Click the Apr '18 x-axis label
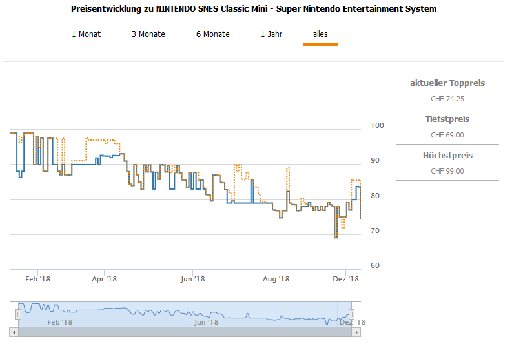The image size is (512, 346). pyautogui.click(x=104, y=279)
